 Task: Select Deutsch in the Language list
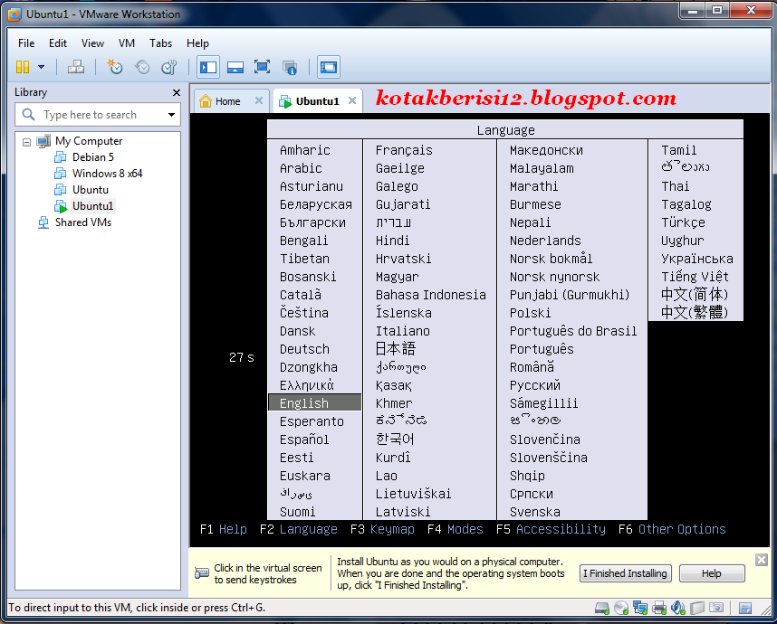[304, 349]
